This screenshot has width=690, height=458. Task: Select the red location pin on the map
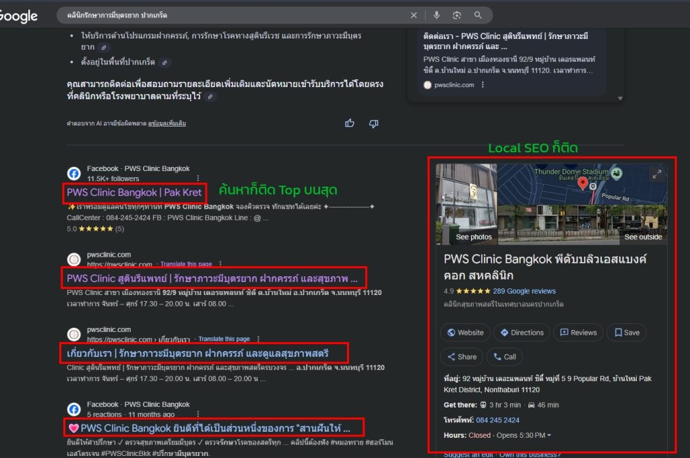click(x=583, y=183)
